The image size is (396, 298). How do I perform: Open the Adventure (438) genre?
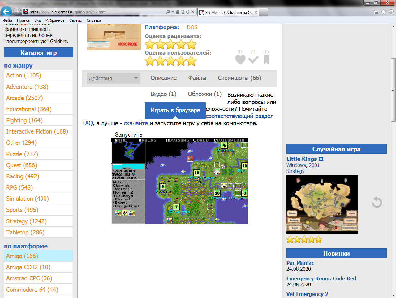(27, 87)
